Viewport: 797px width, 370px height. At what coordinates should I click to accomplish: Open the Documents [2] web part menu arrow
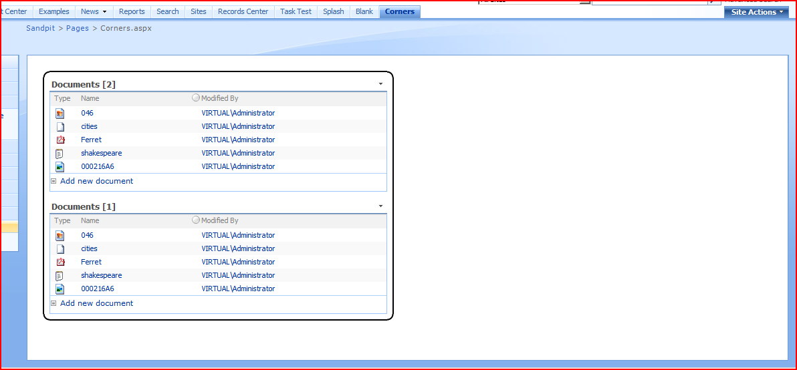click(x=380, y=84)
